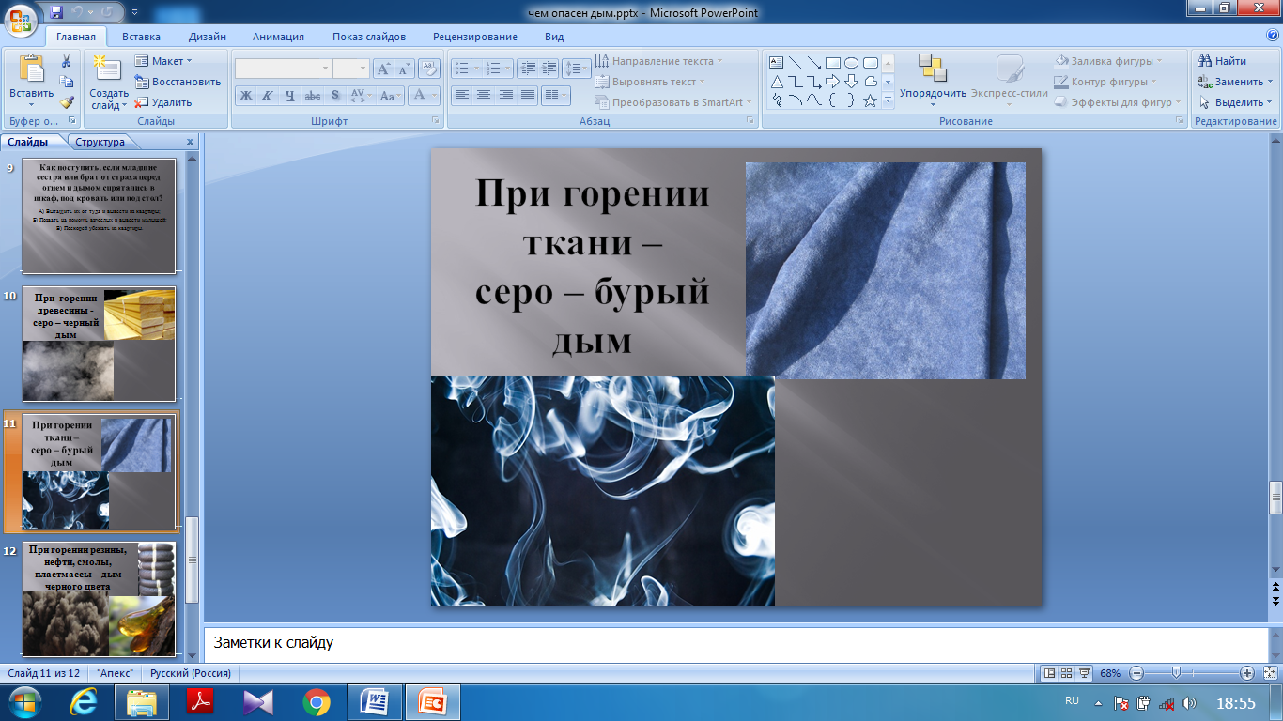Save the presentation via Quick Access floppy icon

pos(57,12)
